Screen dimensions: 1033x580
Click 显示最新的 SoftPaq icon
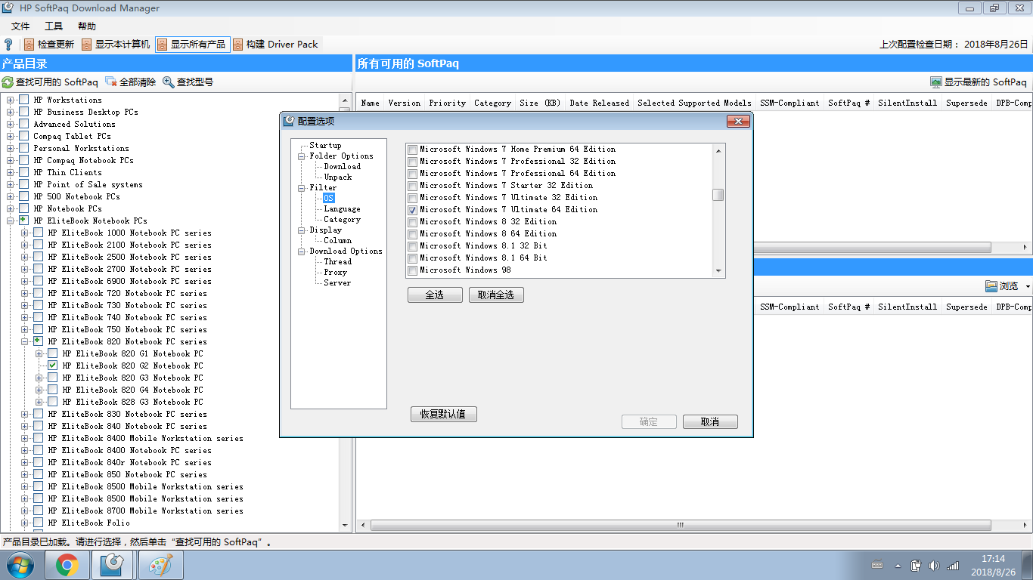coord(936,82)
